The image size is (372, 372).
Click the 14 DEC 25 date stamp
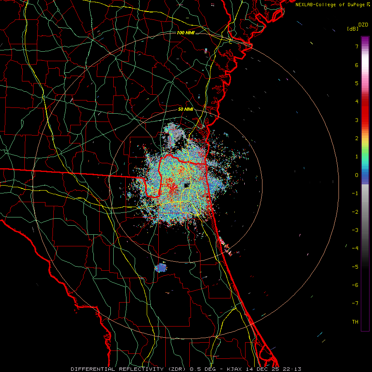click(263, 369)
